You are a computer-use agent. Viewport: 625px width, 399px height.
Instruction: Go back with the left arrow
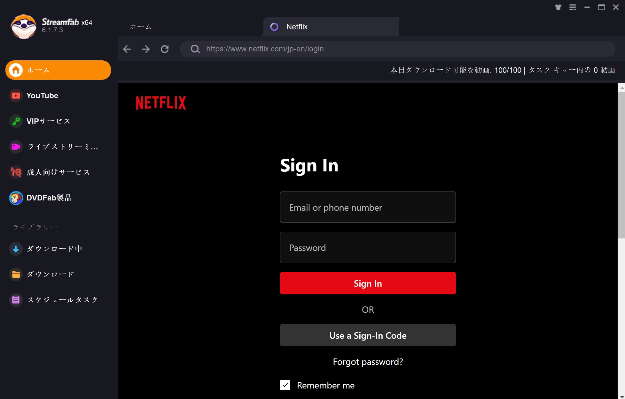tap(127, 49)
